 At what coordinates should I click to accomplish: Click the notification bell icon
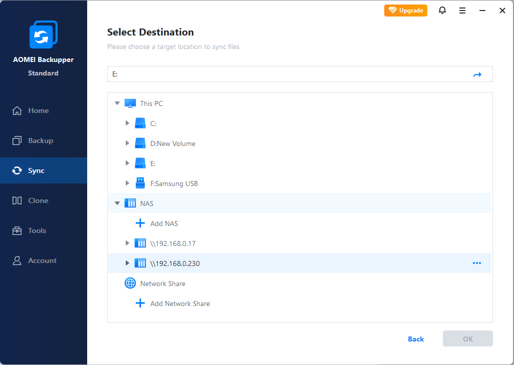442,10
